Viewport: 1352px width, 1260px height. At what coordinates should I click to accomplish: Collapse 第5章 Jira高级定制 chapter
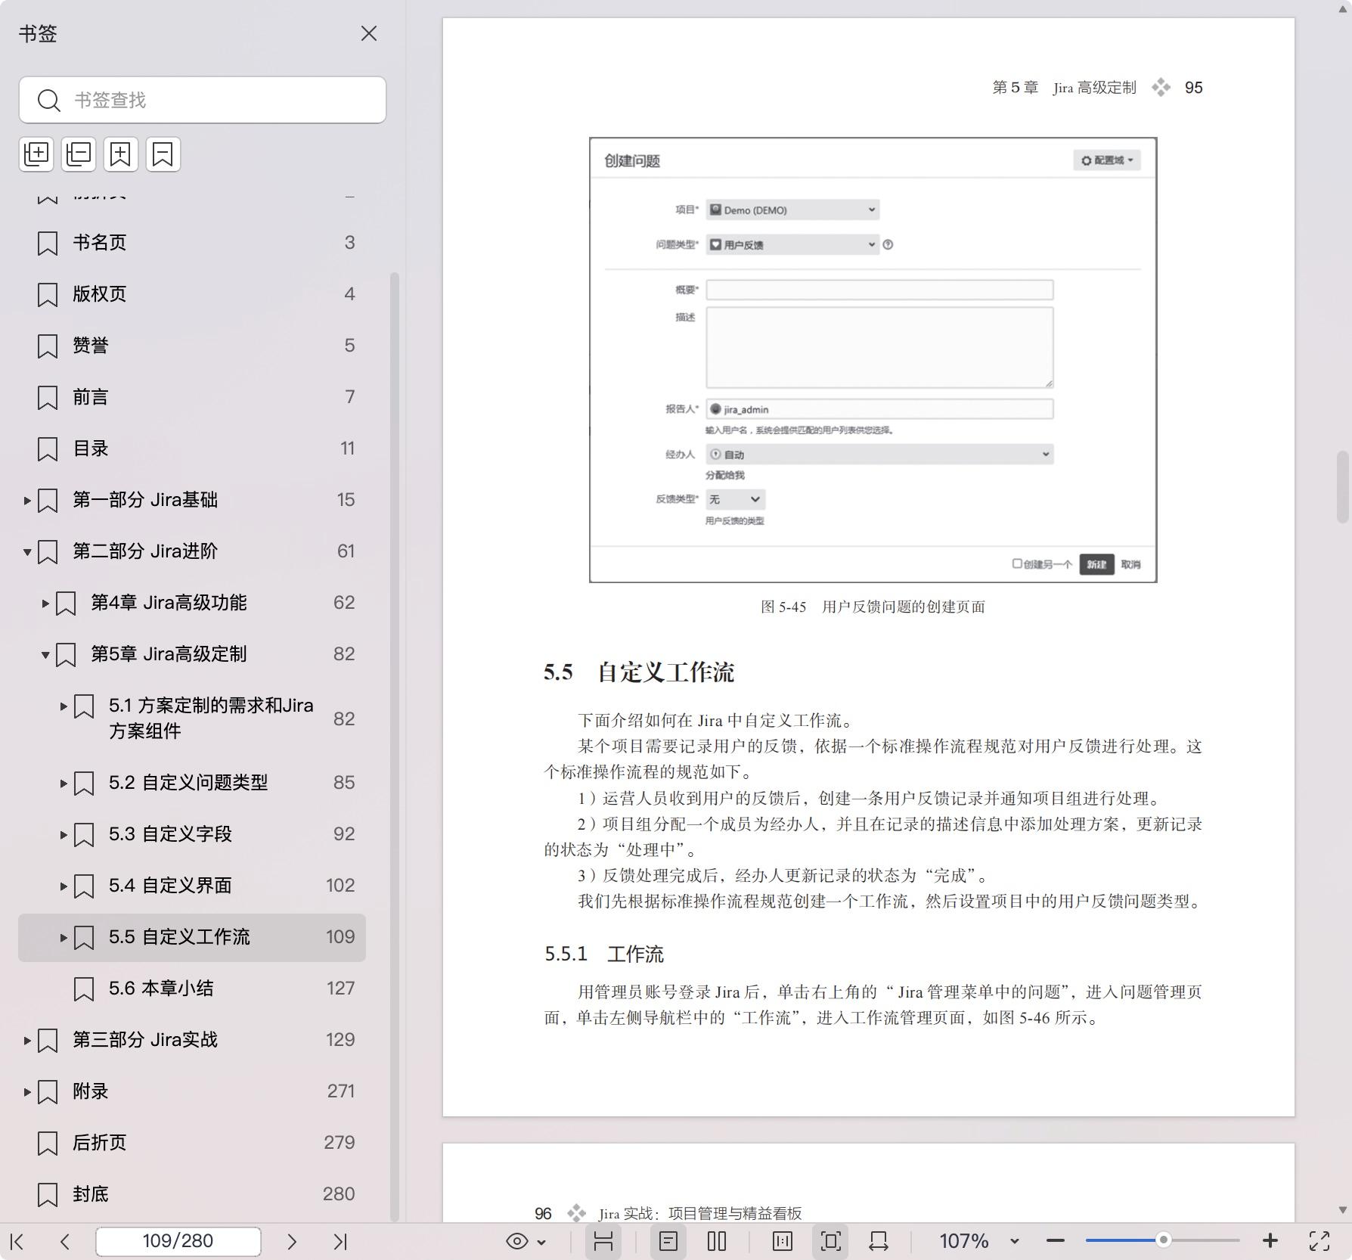(x=45, y=654)
